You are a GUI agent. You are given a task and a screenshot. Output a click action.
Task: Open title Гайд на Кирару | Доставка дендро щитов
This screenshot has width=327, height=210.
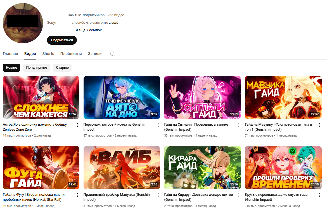point(198,197)
